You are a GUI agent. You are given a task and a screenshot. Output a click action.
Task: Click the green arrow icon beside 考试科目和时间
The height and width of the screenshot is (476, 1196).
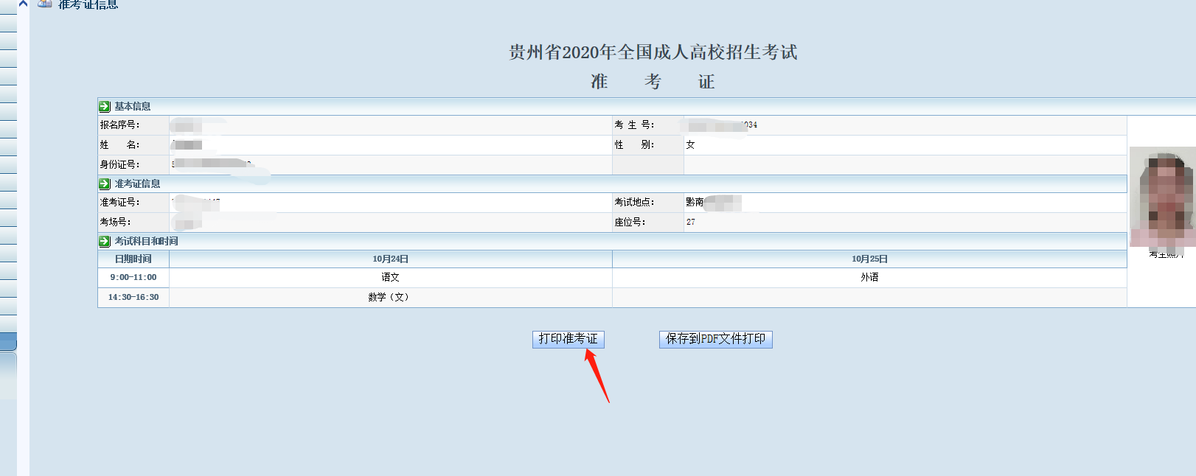pyautogui.click(x=105, y=241)
